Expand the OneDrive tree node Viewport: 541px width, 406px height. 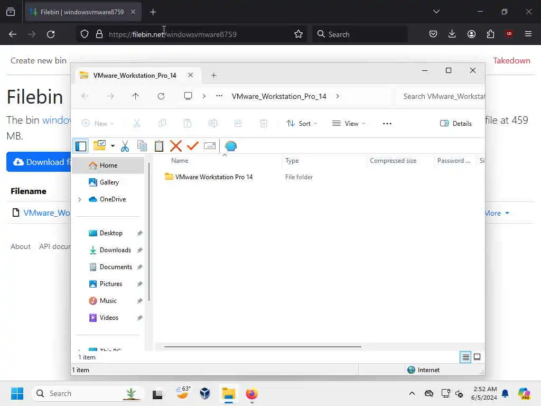pos(80,199)
